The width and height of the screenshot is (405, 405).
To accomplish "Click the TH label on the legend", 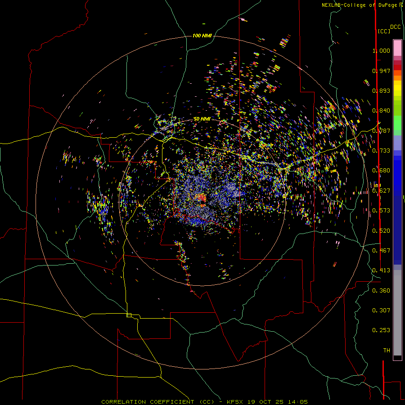I will 387,351.
